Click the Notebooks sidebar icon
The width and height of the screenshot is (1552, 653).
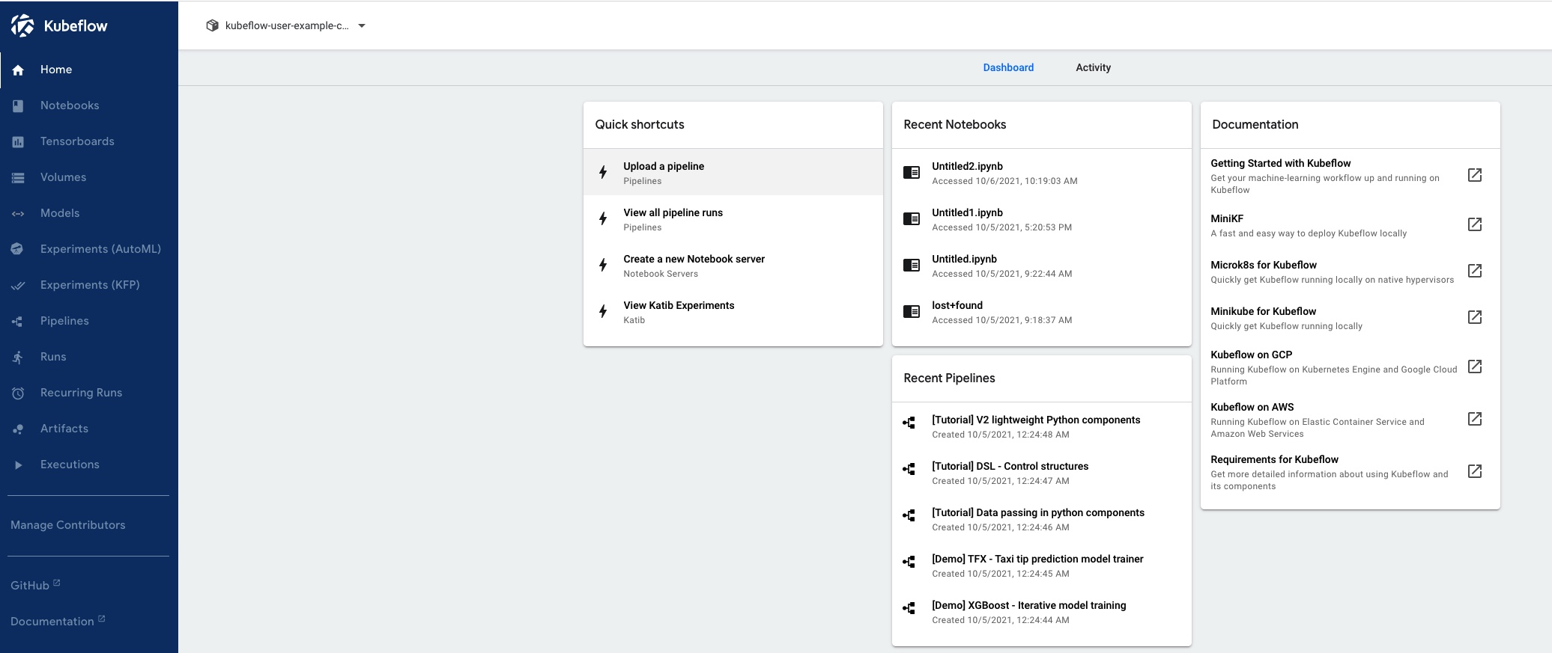click(x=18, y=105)
